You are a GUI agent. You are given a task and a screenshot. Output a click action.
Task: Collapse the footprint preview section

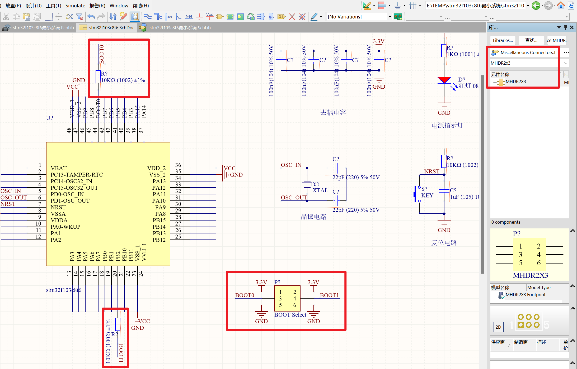pos(573,308)
